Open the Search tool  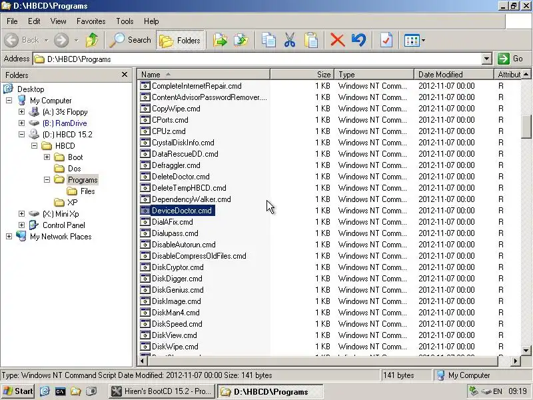(130, 40)
